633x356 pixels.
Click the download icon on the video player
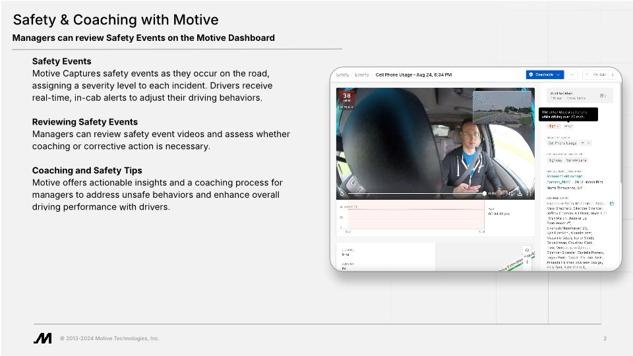[520, 194]
